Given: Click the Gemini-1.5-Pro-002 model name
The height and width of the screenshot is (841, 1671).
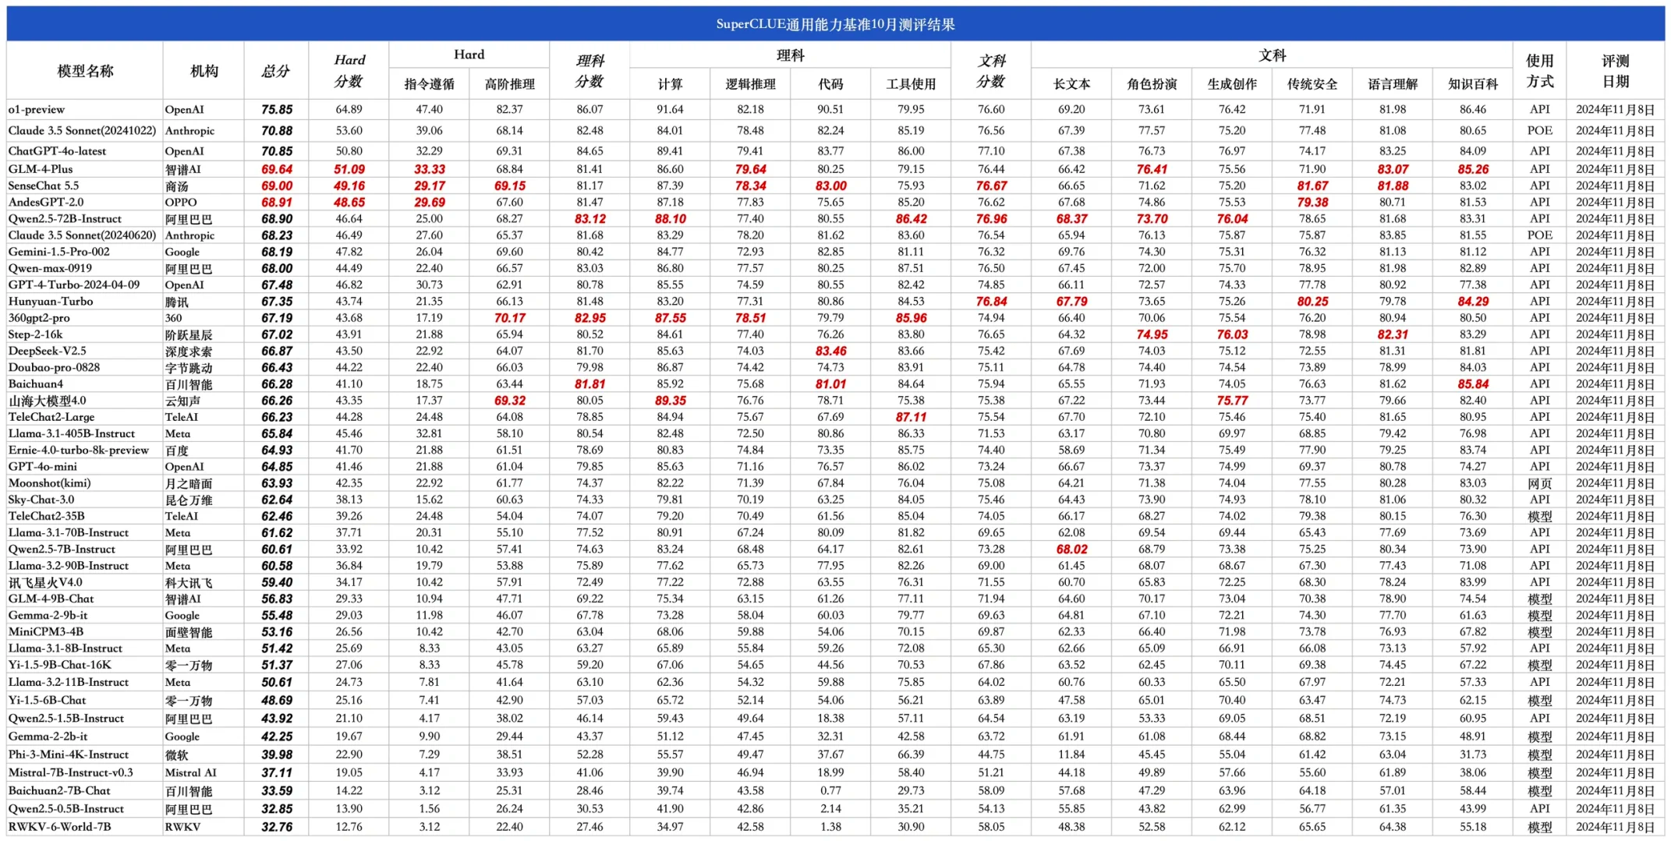Looking at the screenshot, I should click(59, 252).
